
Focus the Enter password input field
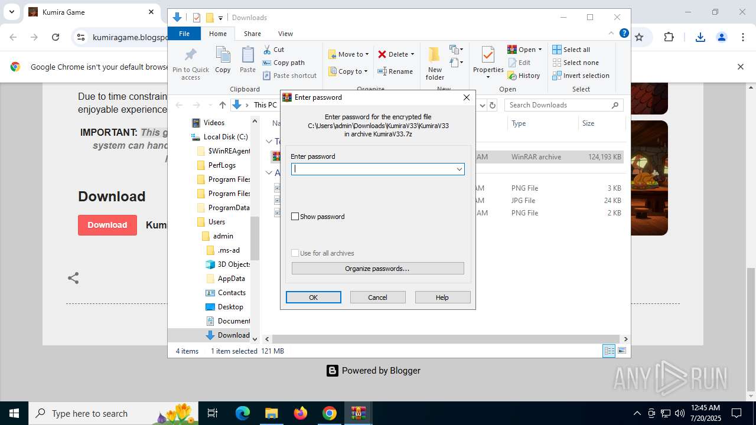click(377, 169)
